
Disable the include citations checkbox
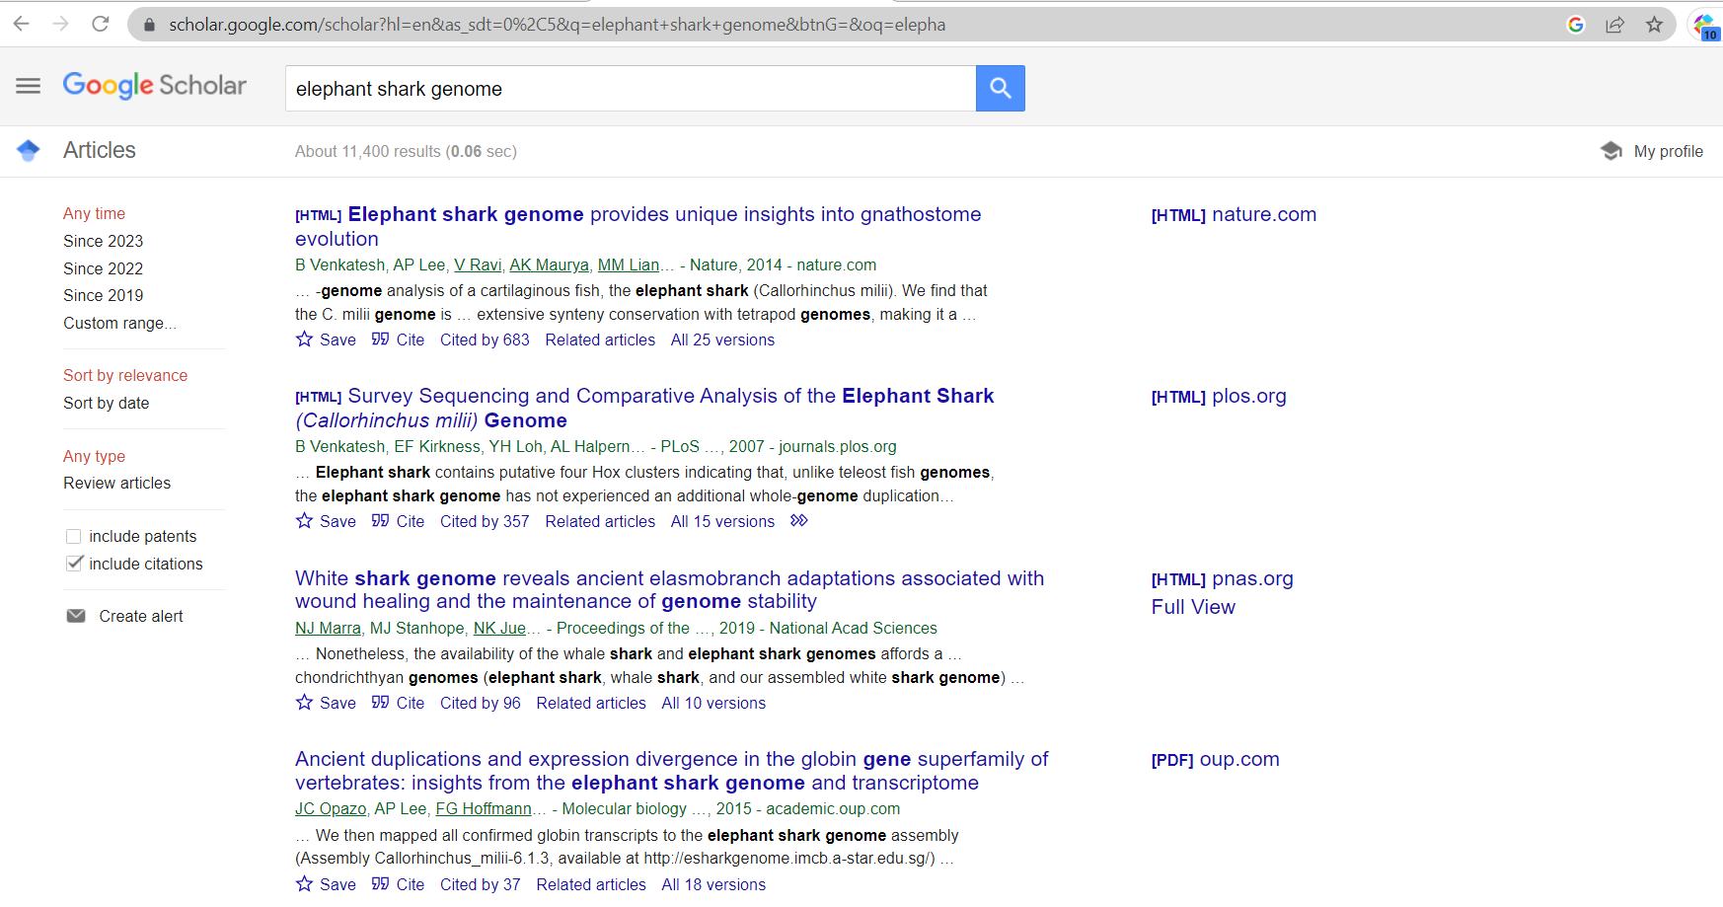[x=76, y=563]
